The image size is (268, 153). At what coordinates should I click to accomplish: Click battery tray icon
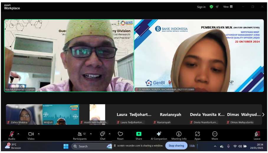click(245, 146)
